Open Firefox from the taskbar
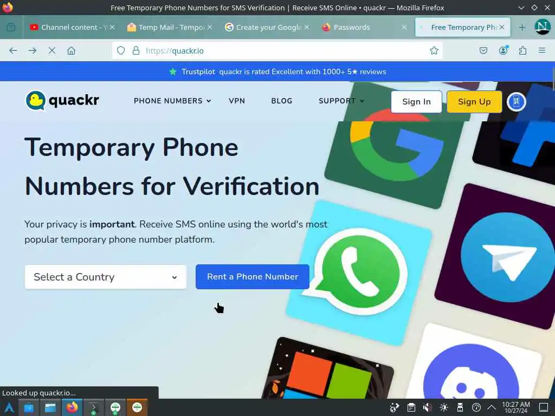555x416 pixels. click(x=72, y=407)
